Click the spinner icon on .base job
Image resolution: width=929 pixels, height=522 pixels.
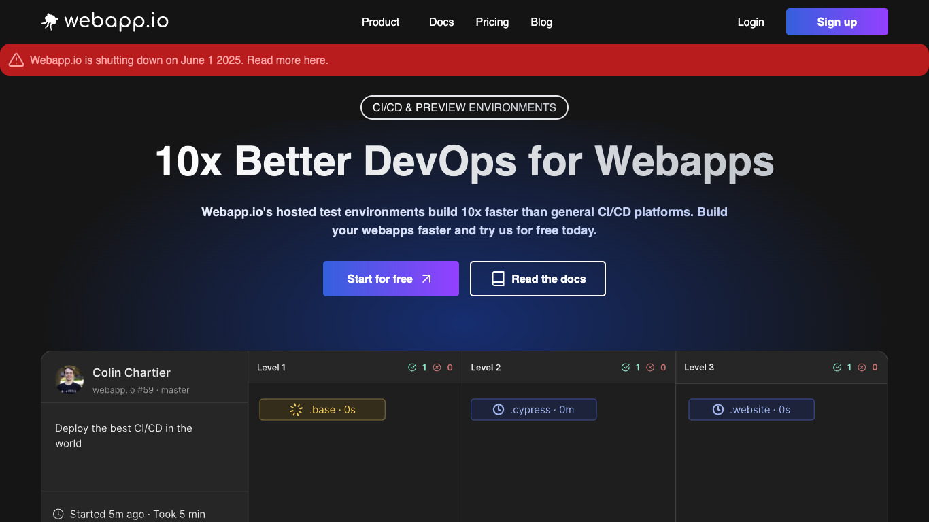296,409
